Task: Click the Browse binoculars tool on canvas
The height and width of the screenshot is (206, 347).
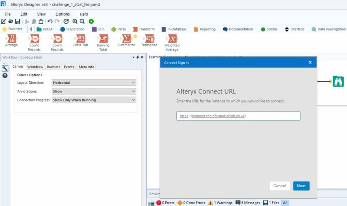Action: pyautogui.click(x=338, y=81)
